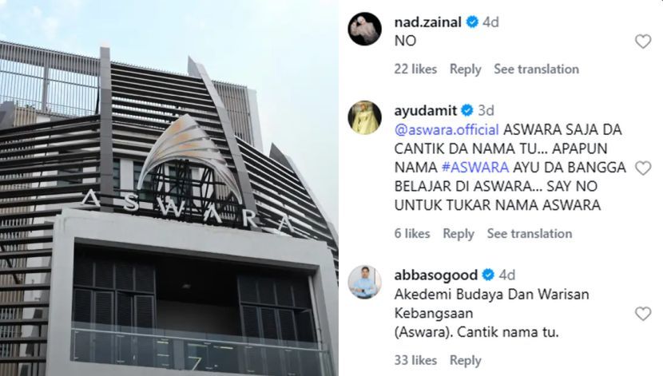
Task: Open the #ASWARA hashtag
Action: pos(475,168)
